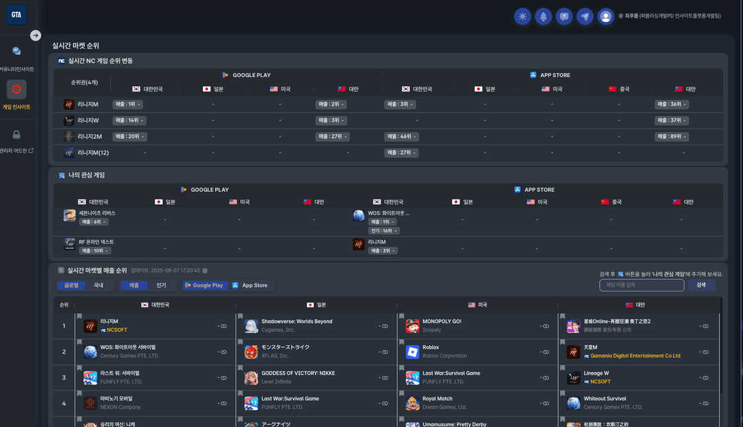Click the refresh icon next to update timestamp
Viewport: 743px width, 427px height.
pos(204,271)
